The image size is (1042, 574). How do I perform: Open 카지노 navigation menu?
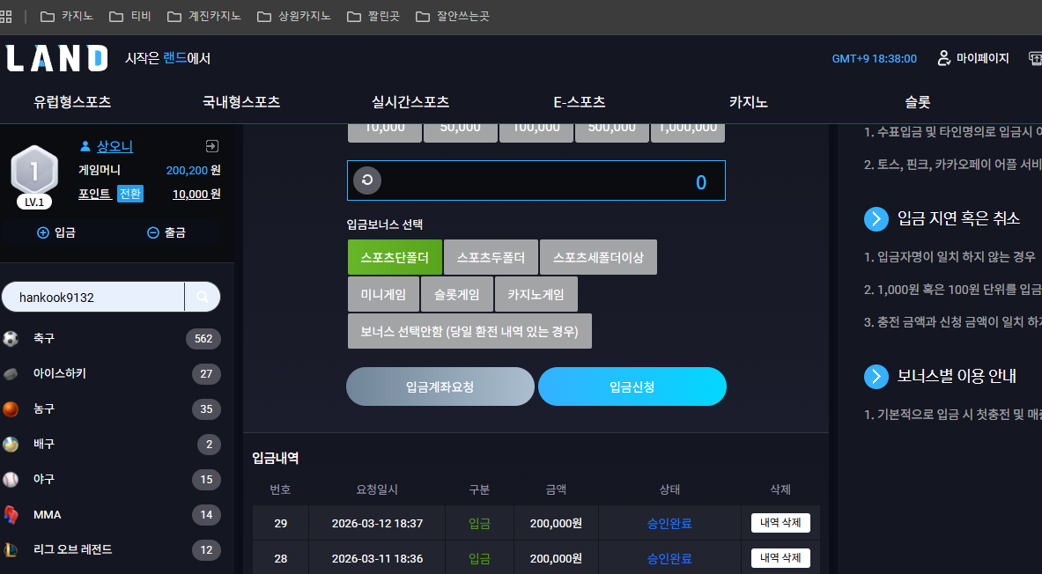tap(749, 102)
